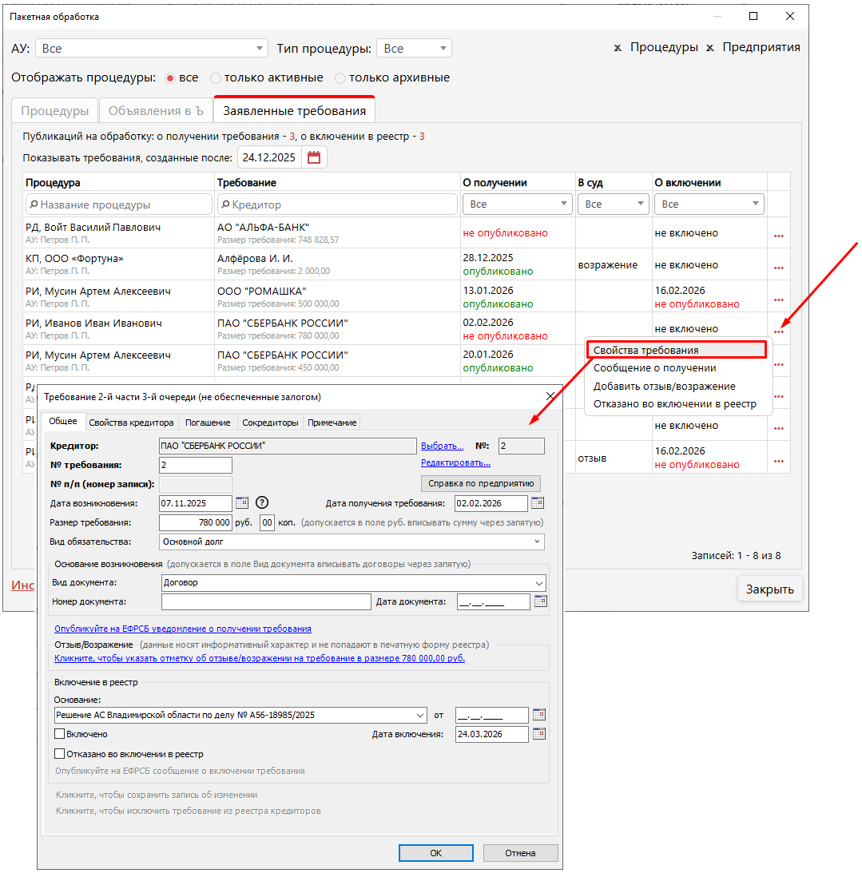Image resolution: width=862 pixels, height=873 pixels.
Task: Click the "Выбрать..." creditor link
Action: (x=442, y=446)
